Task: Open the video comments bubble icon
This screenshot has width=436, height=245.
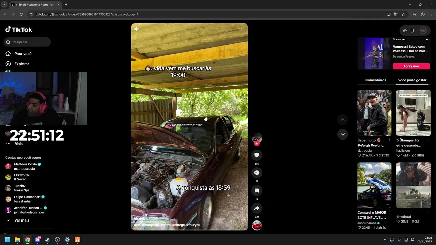Action: (x=257, y=173)
